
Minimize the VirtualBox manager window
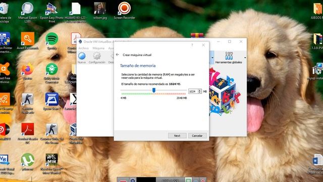[219, 41]
